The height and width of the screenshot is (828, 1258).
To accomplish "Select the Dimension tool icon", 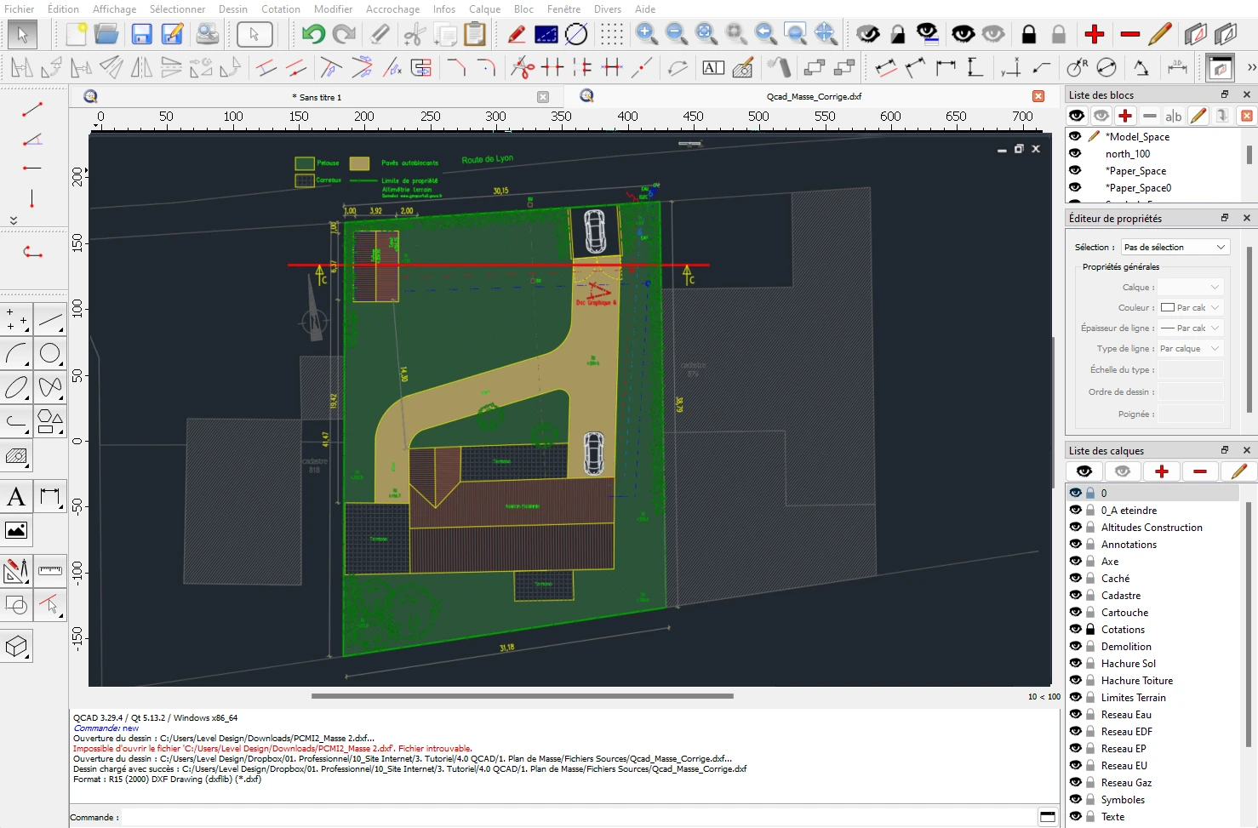I will (50, 497).
